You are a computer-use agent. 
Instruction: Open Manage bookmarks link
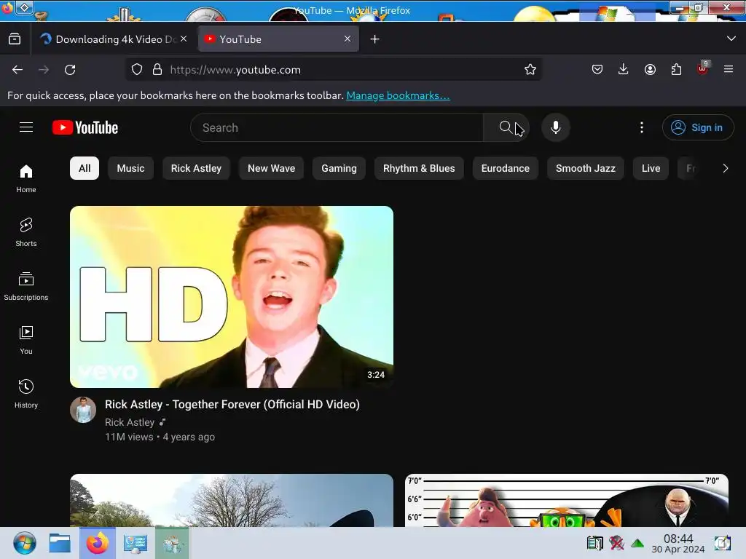(398, 95)
